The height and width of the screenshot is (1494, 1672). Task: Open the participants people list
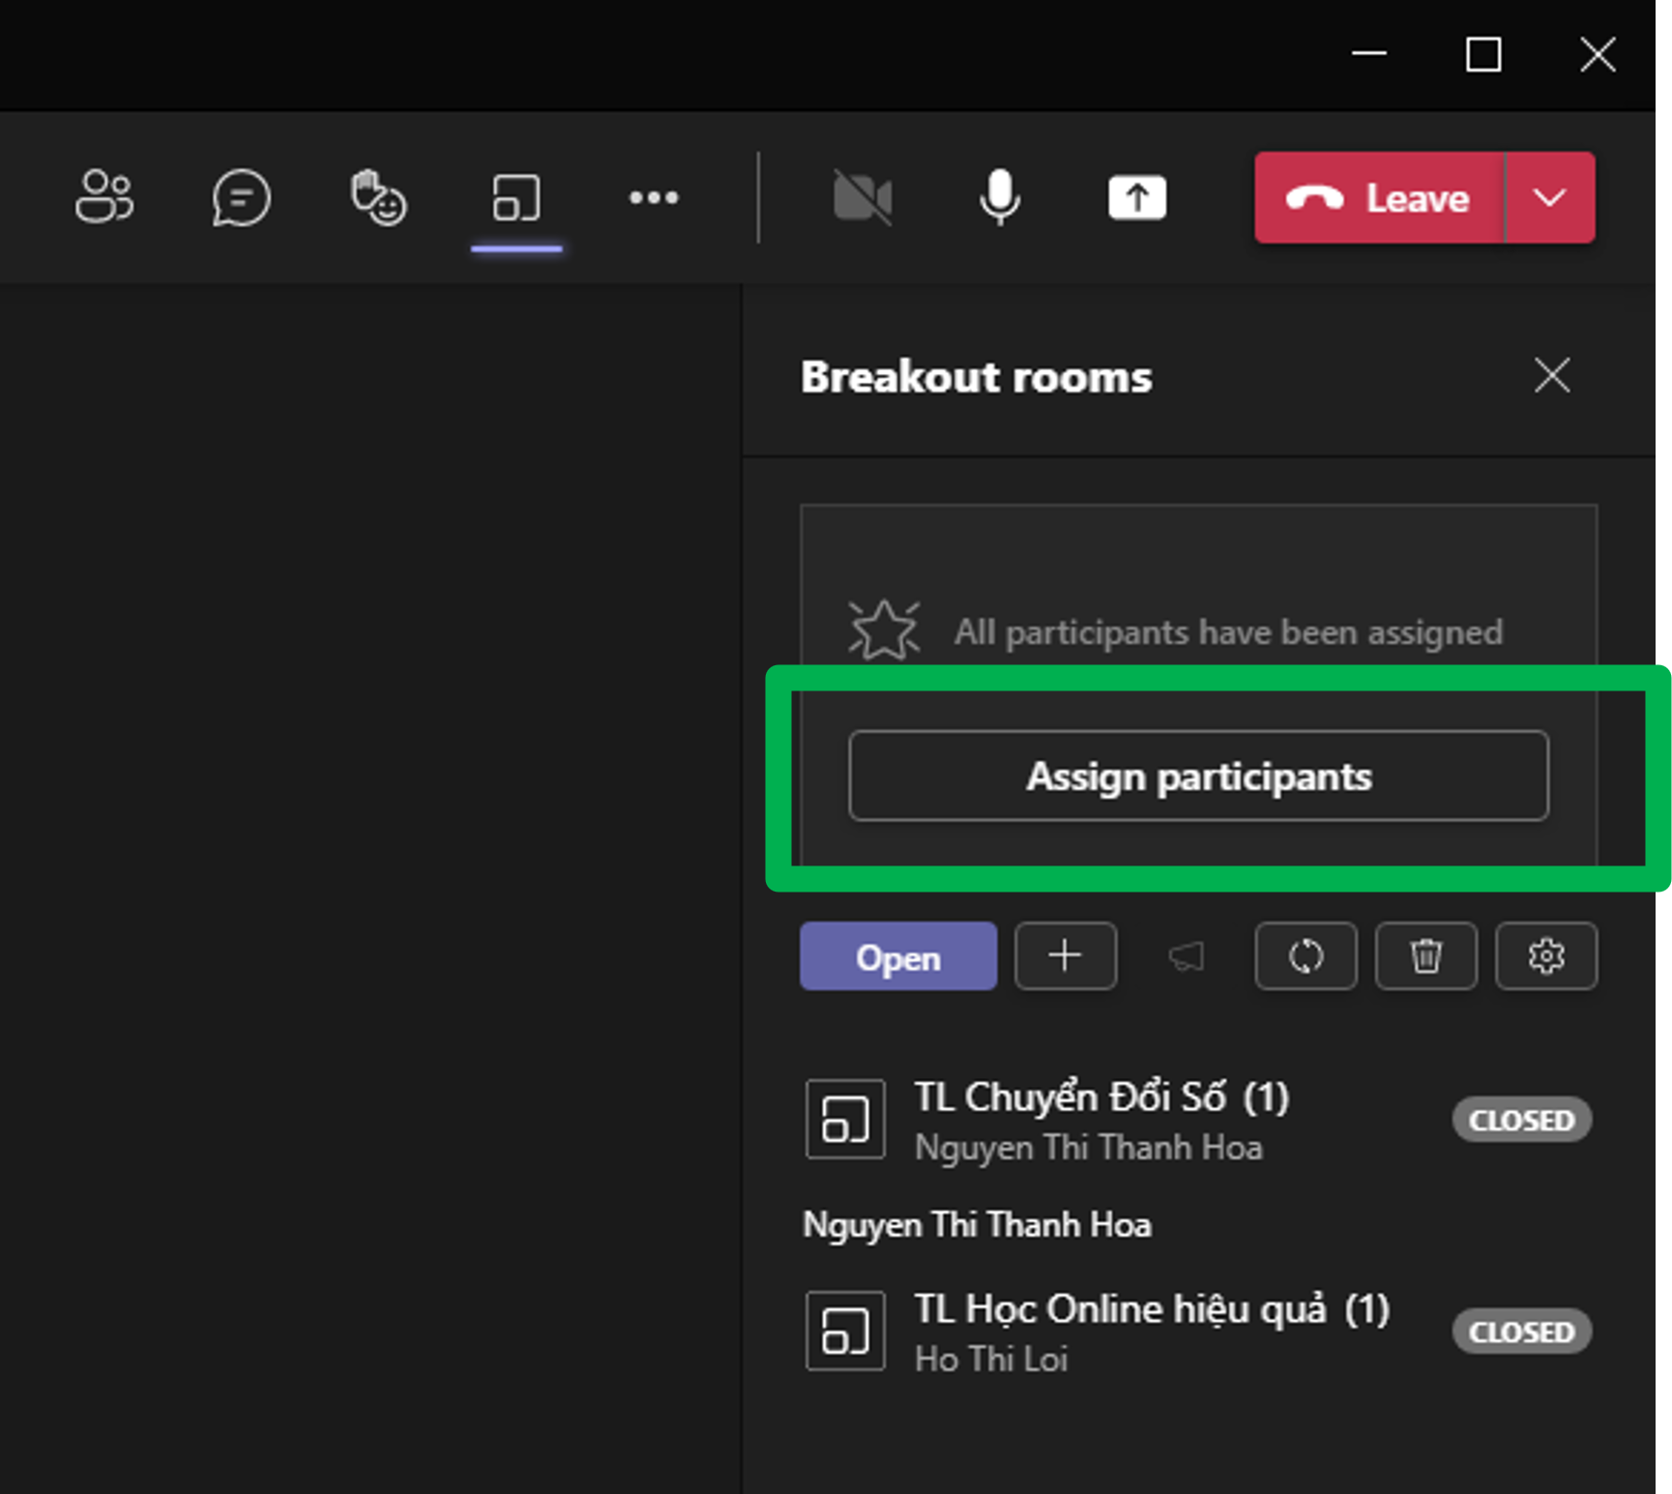point(104,197)
